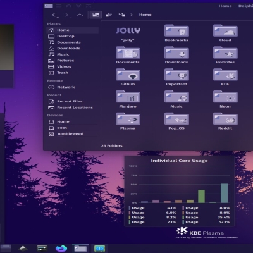
Task: Select the Favorites folder
Action: click(225, 52)
